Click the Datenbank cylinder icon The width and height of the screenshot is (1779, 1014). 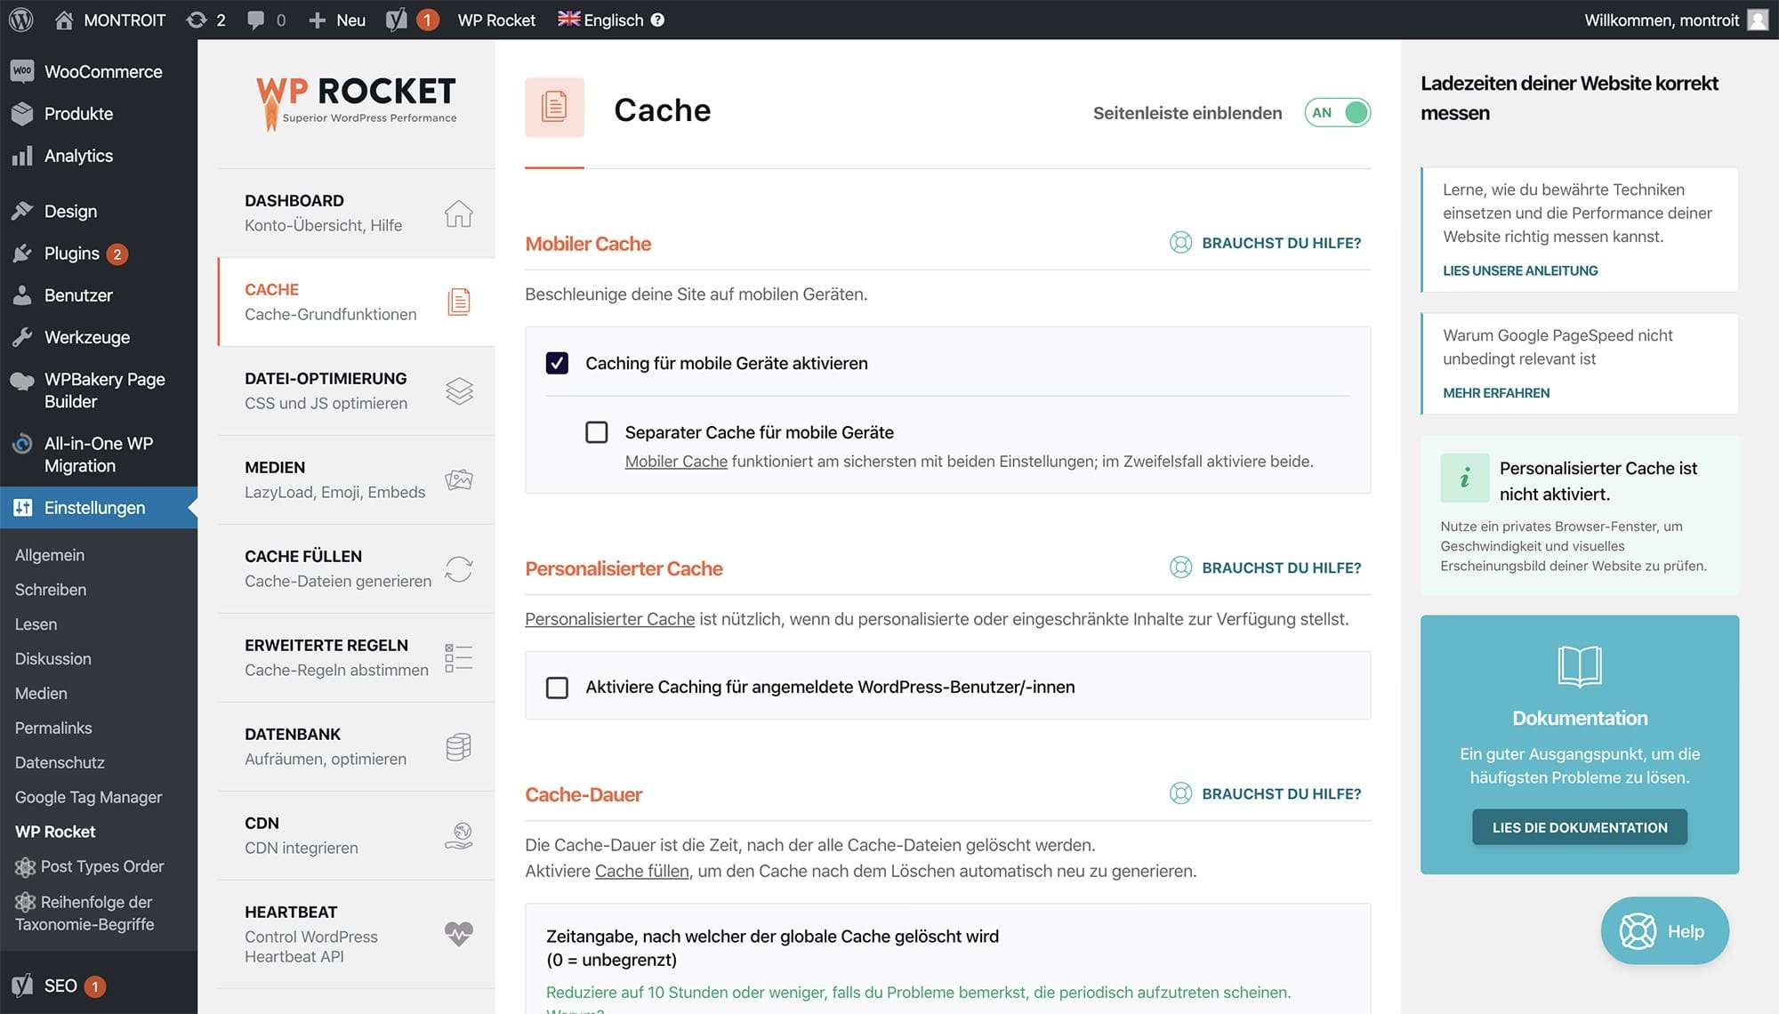(459, 747)
